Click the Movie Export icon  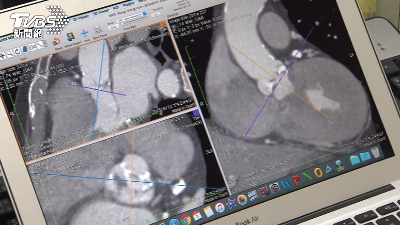point(70,37)
